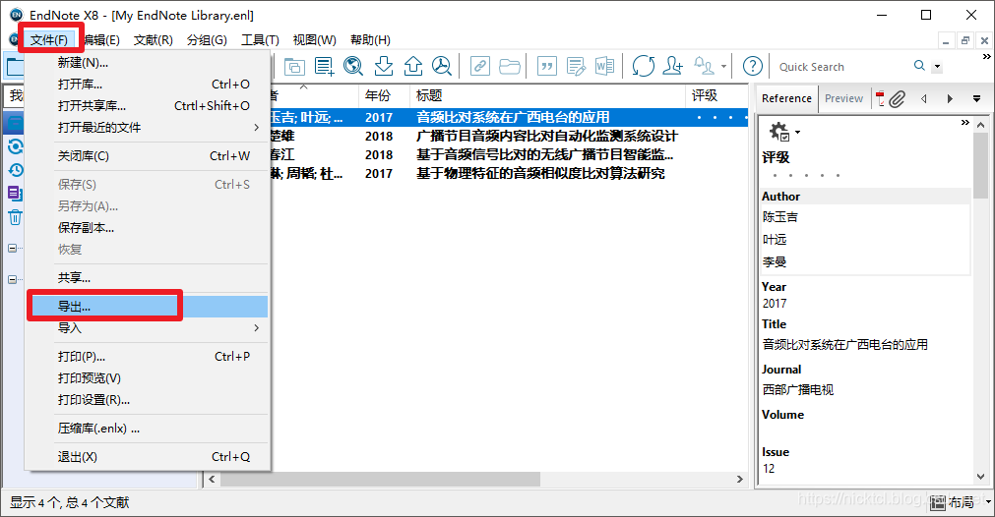Choose 打印预览(V) menu entry
This screenshot has width=995, height=517.
(x=148, y=378)
